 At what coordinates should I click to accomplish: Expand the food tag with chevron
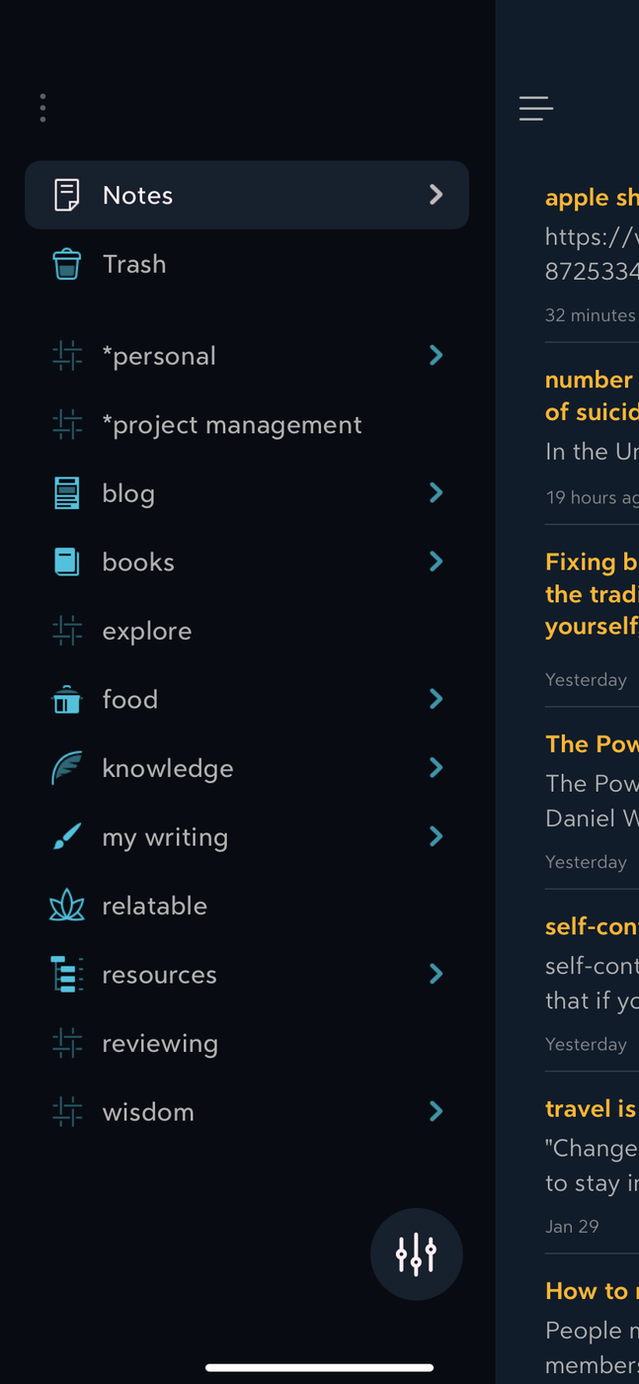[436, 699]
